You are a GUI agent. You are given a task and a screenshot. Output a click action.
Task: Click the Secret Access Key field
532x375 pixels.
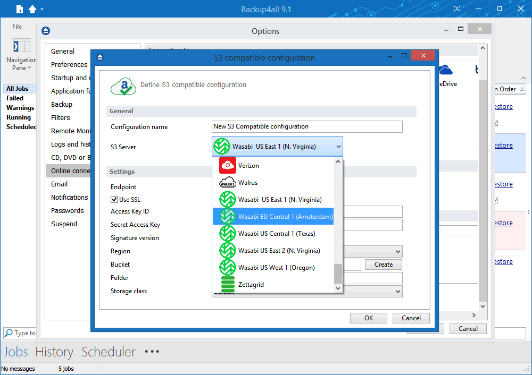[372, 225]
